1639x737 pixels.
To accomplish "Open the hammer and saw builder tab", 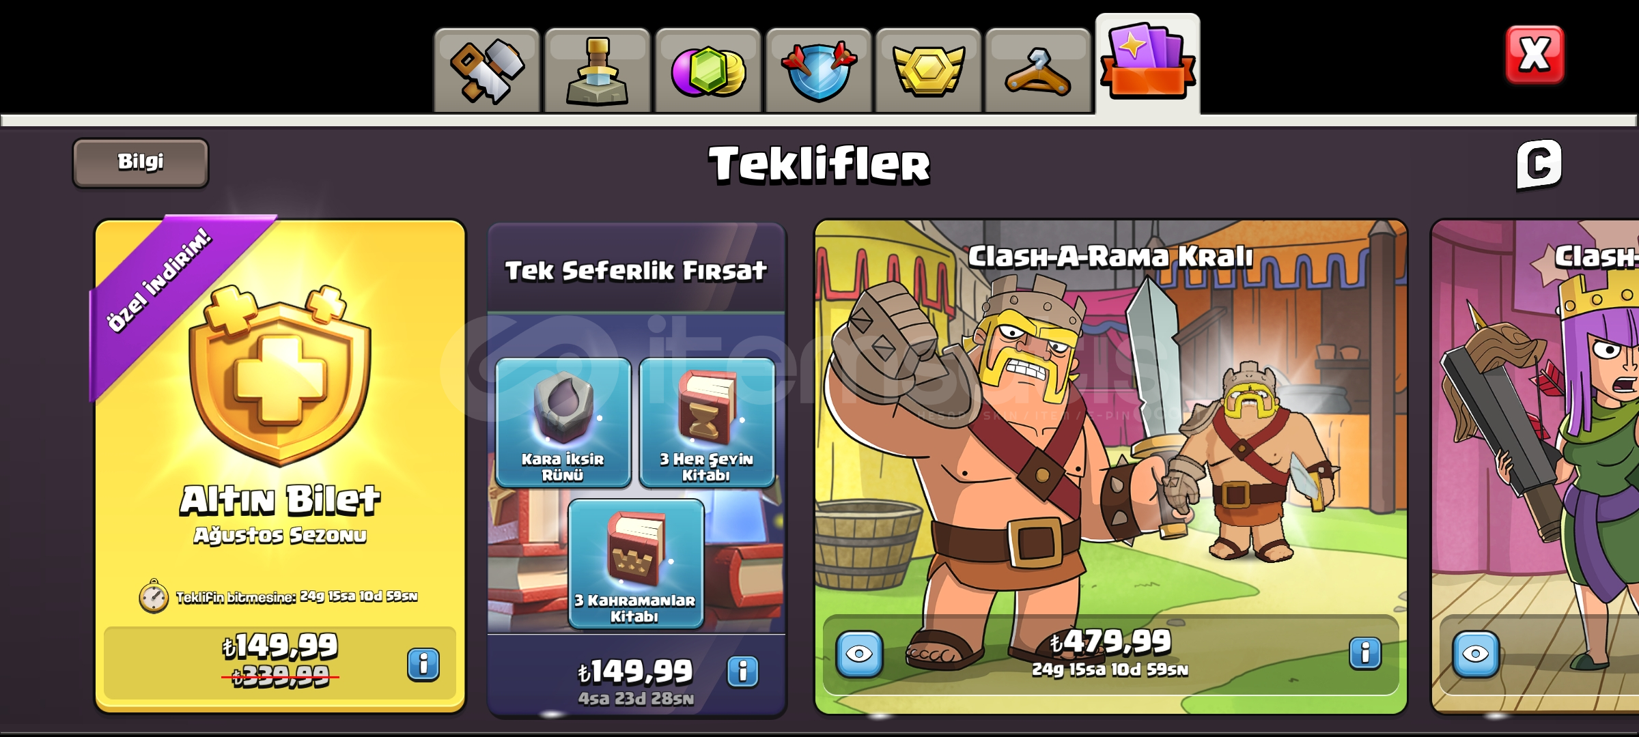I will tap(487, 70).
